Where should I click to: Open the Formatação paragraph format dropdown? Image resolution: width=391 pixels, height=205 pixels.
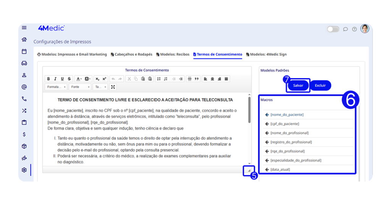[56, 87]
